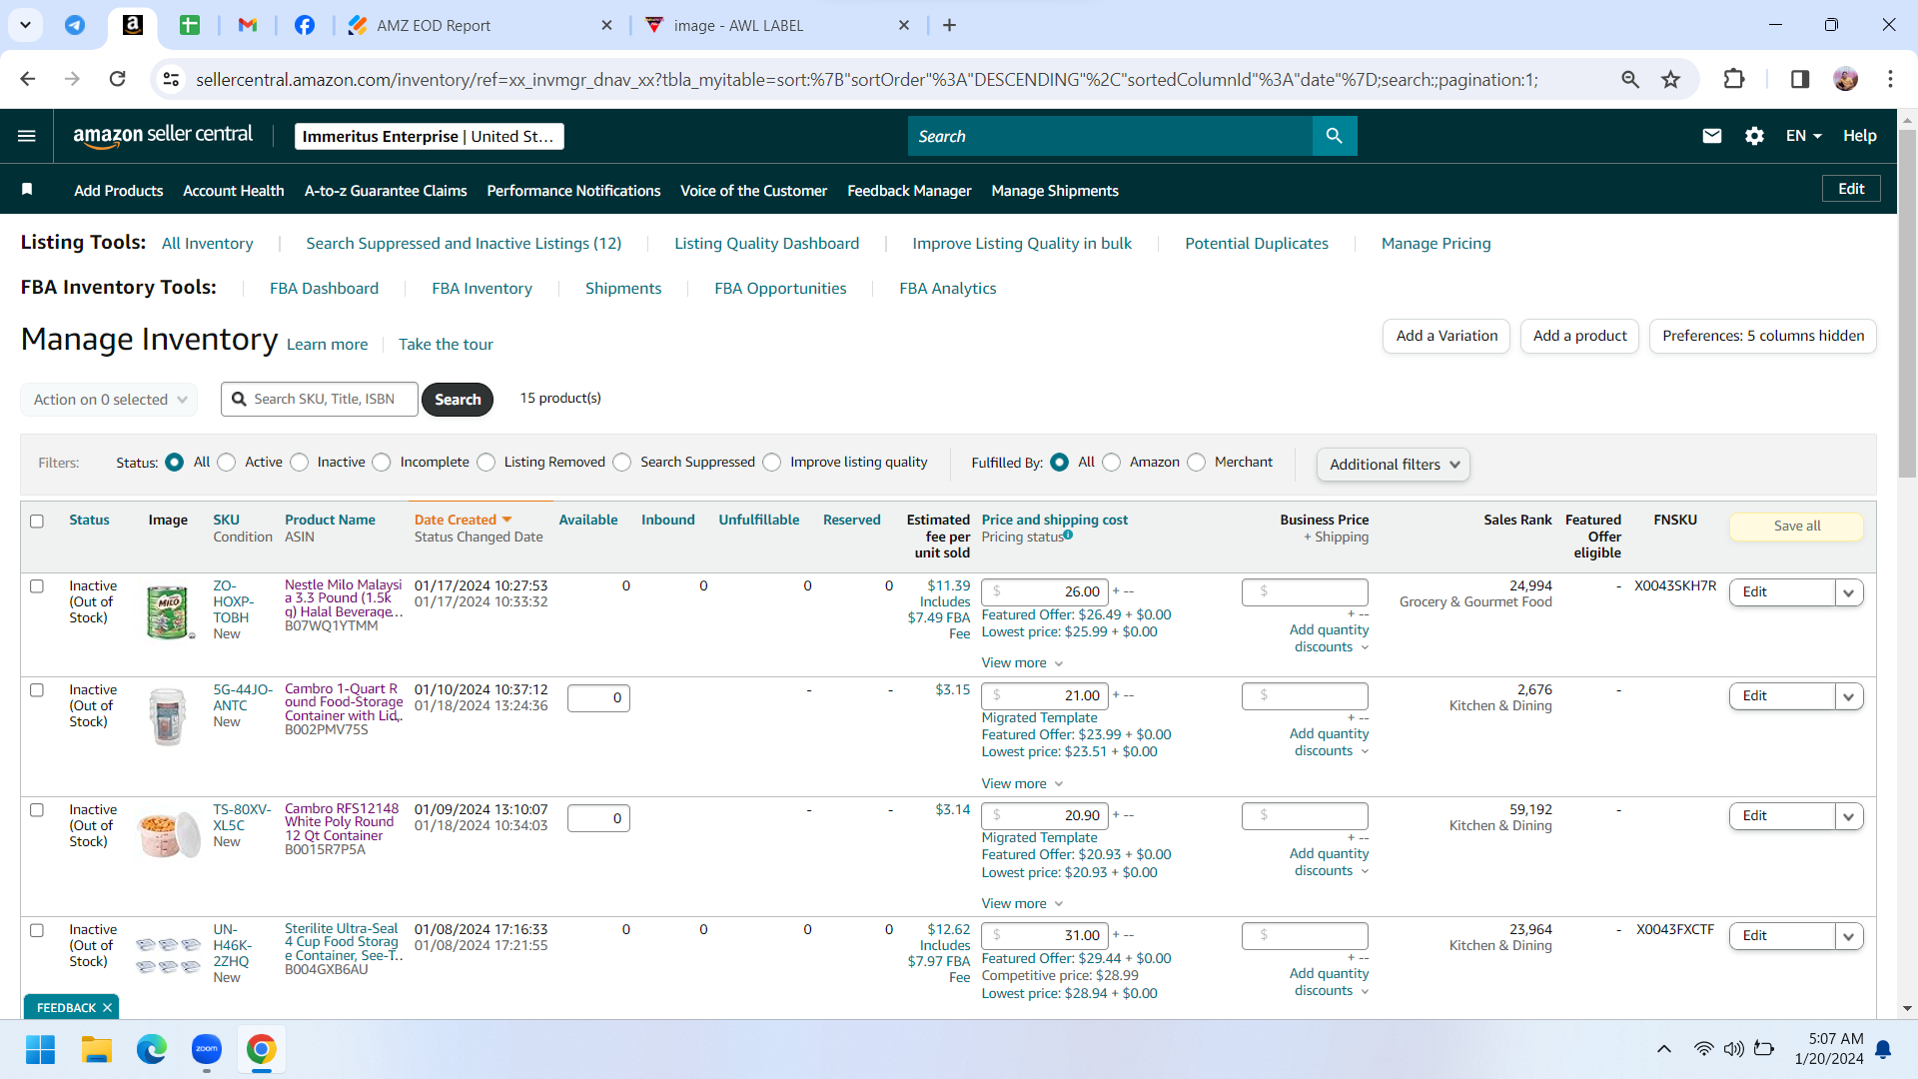Check the Nestle Milo row checkbox
Image resolution: width=1918 pixels, height=1079 pixels.
click(37, 586)
